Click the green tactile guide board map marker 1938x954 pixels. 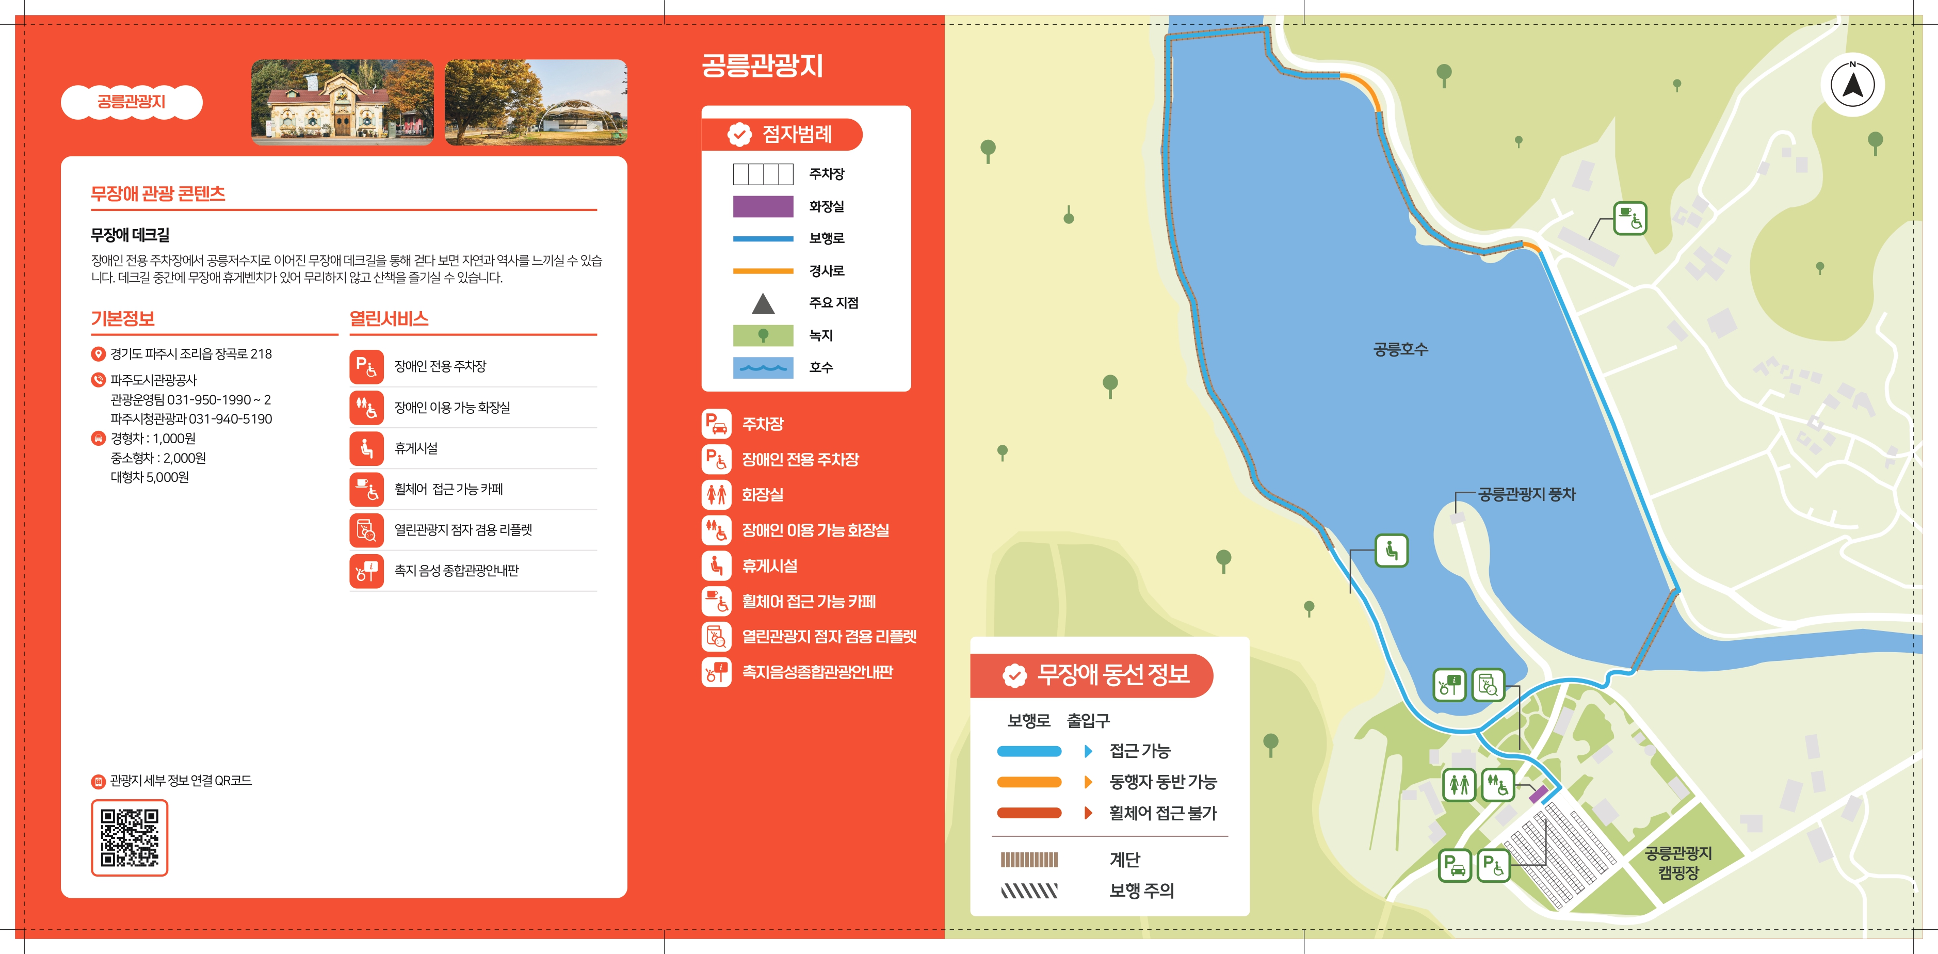[x=1449, y=685]
